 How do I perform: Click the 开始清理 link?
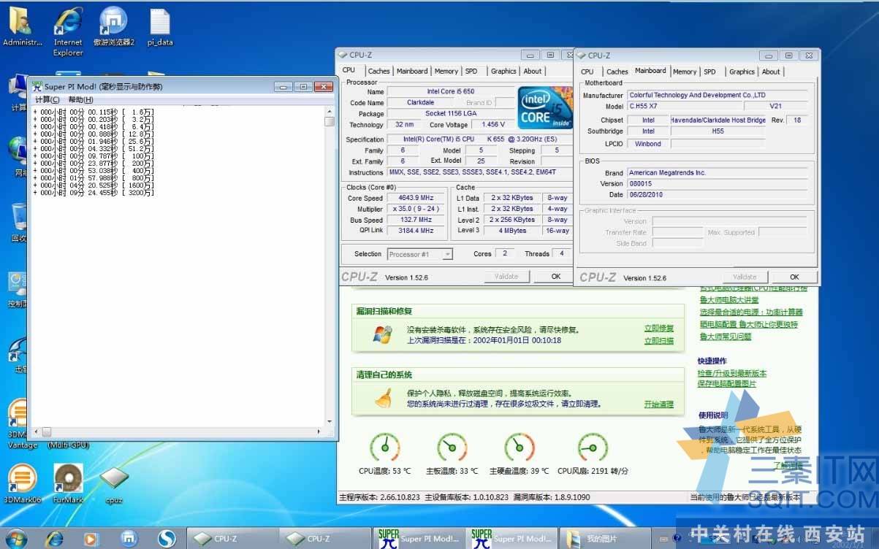click(x=659, y=404)
